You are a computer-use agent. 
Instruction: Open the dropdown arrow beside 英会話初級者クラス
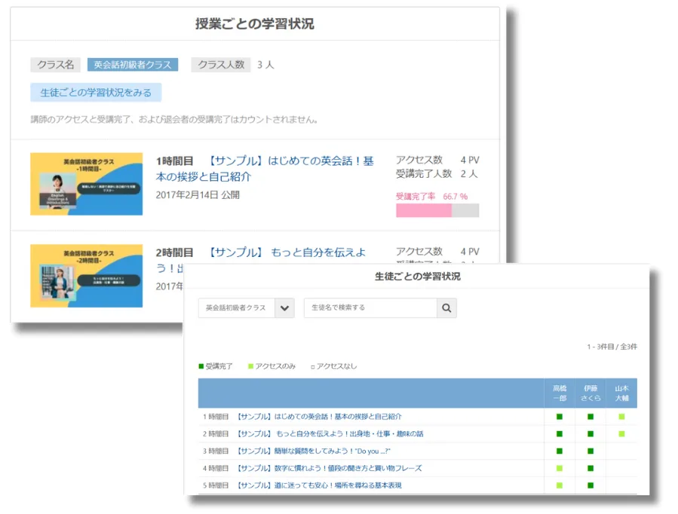[x=284, y=308]
